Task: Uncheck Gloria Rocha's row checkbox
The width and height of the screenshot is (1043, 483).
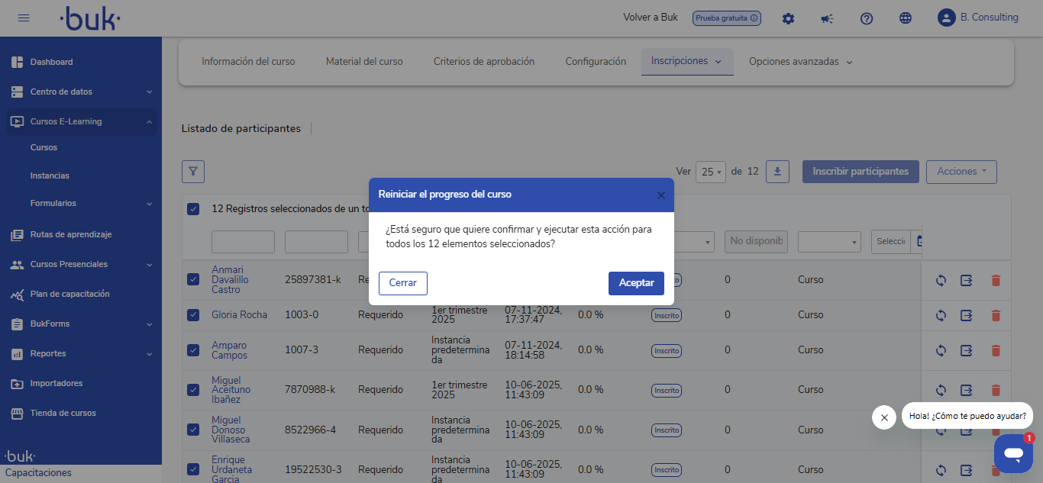Action: point(193,315)
